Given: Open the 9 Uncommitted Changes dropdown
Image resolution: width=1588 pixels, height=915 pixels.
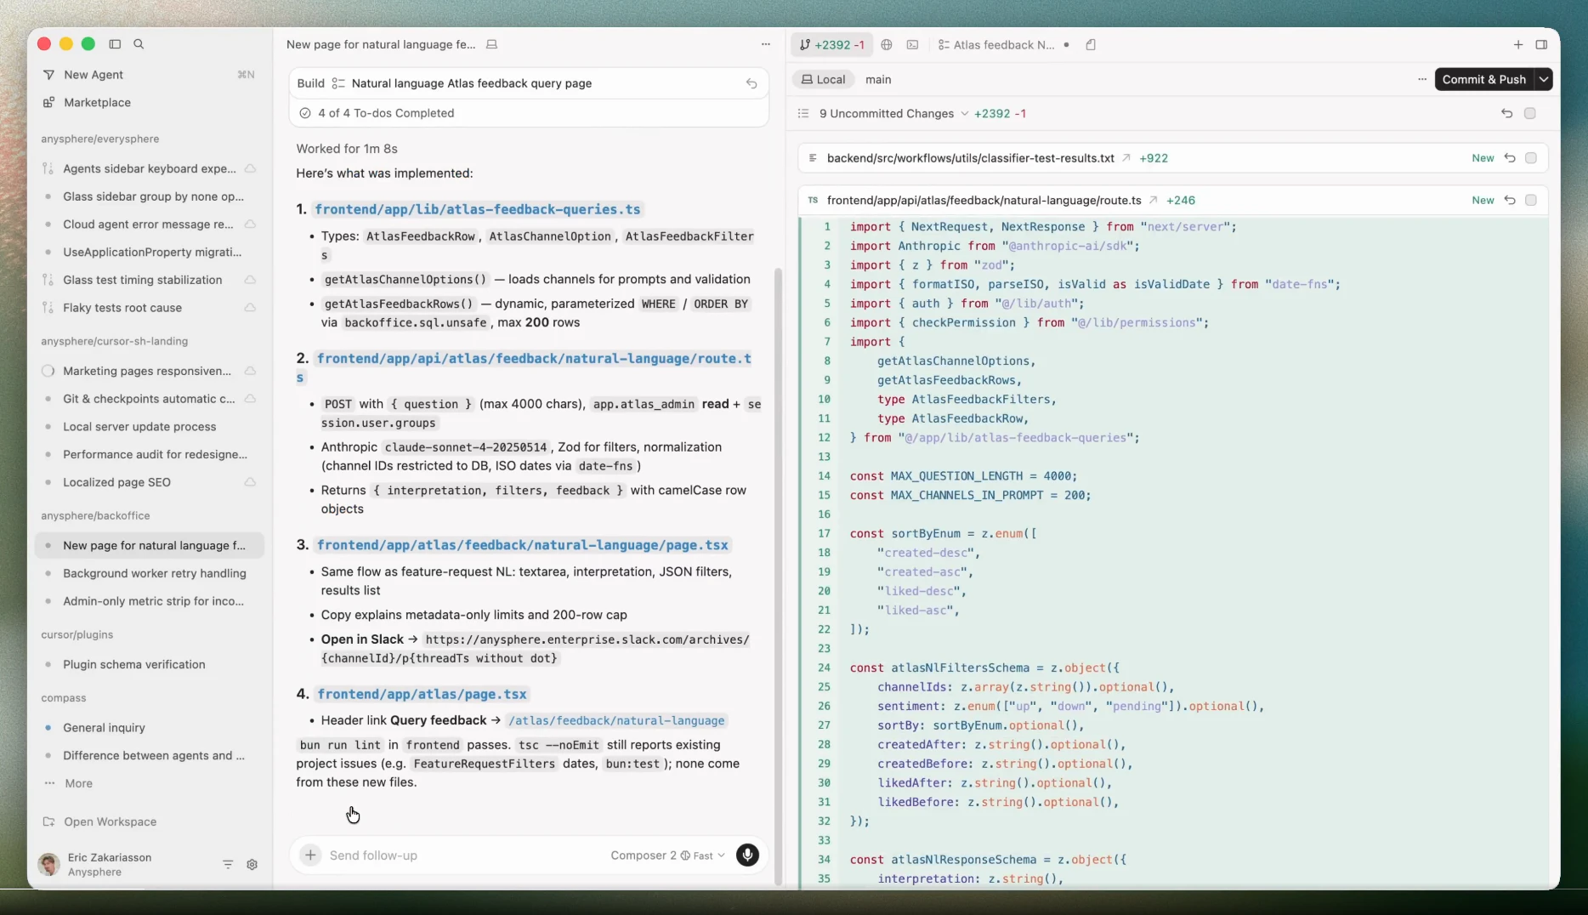Looking at the screenshot, I should (x=965, y=113).
